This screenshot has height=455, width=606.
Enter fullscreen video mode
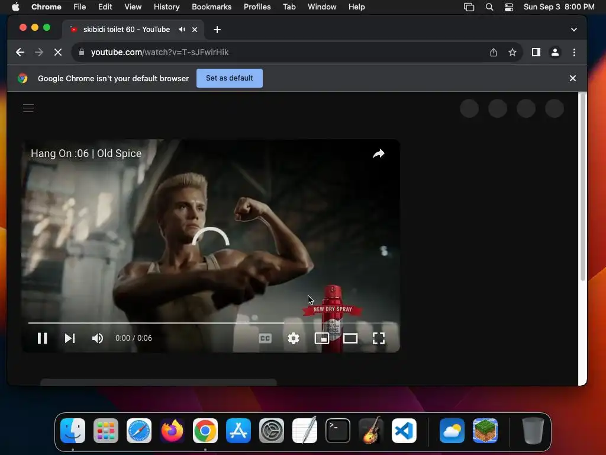[379, 338]
